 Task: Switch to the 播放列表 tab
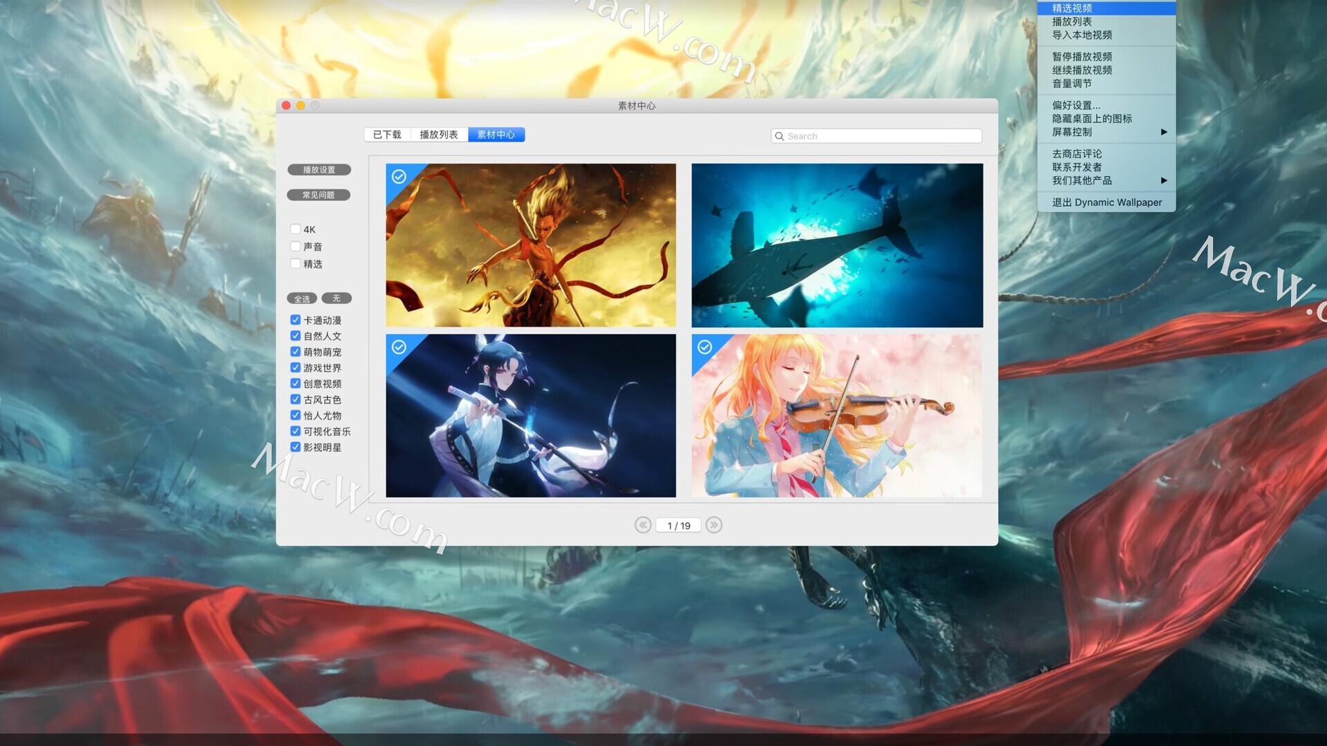click(x=439, y=135)
